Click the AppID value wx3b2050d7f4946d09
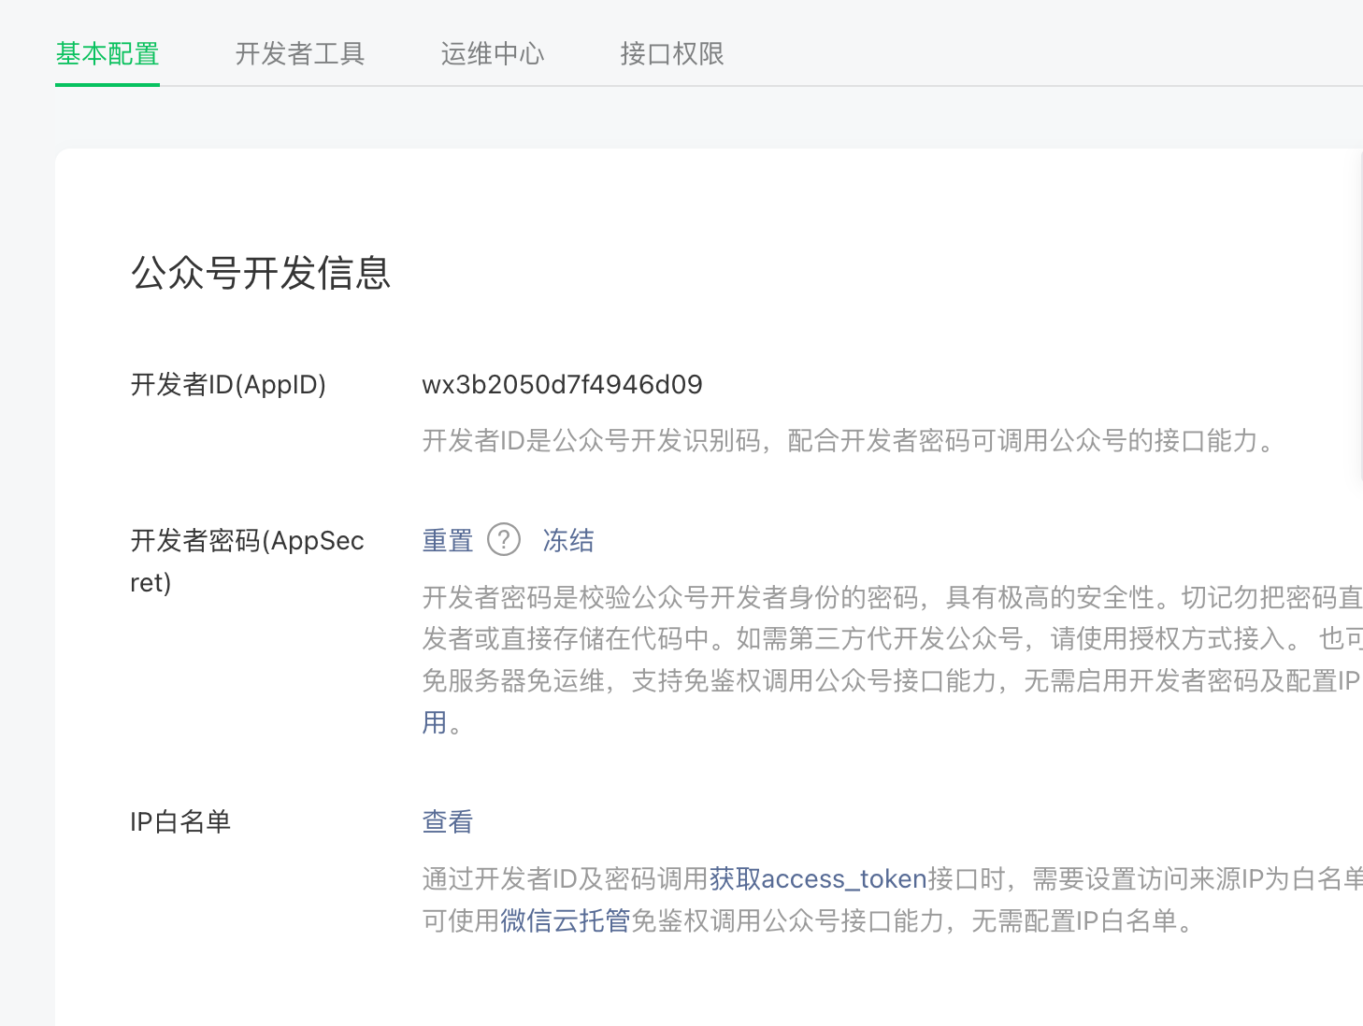The image size is (1363, 1026). coord(562,384)
